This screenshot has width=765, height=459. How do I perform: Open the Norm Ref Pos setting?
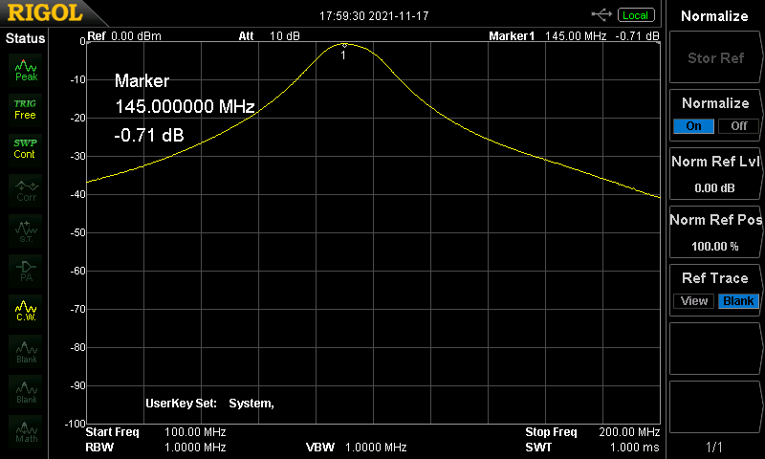pyautogui.click(x=714, y=231)
